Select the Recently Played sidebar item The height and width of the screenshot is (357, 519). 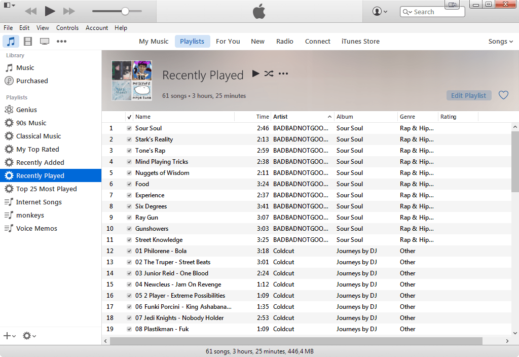(x=51, y=175)
